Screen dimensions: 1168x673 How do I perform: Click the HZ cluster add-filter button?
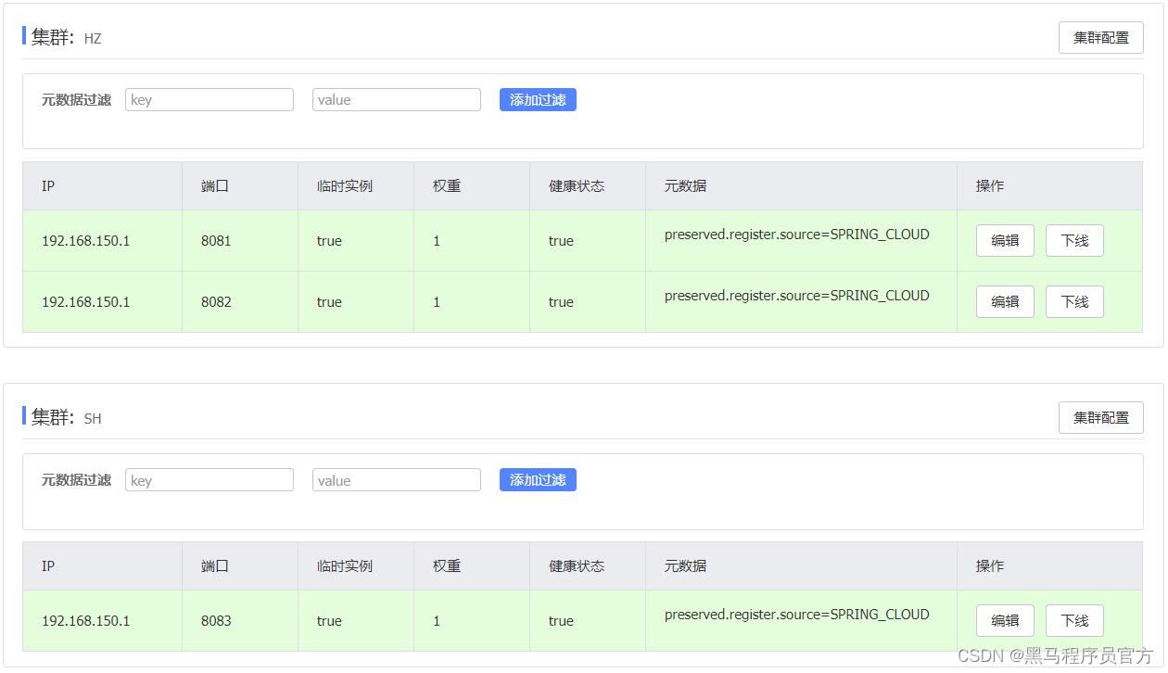pyautogui.click(x=538, y=100)
